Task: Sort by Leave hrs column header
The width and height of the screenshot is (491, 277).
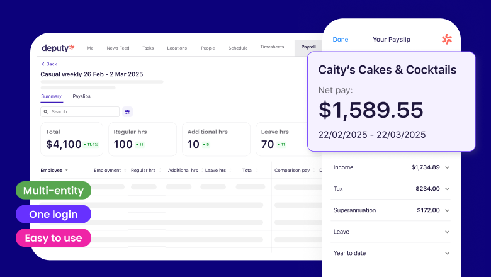Action: [218, 170]
